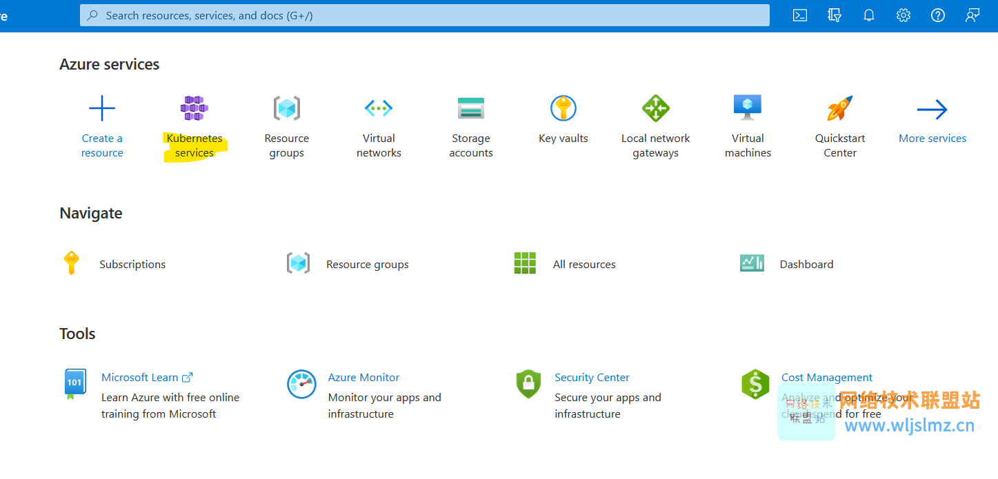998x479 pixels.
Task: Click the Cost Management dollar icon
Action: [x=755, y=384]
